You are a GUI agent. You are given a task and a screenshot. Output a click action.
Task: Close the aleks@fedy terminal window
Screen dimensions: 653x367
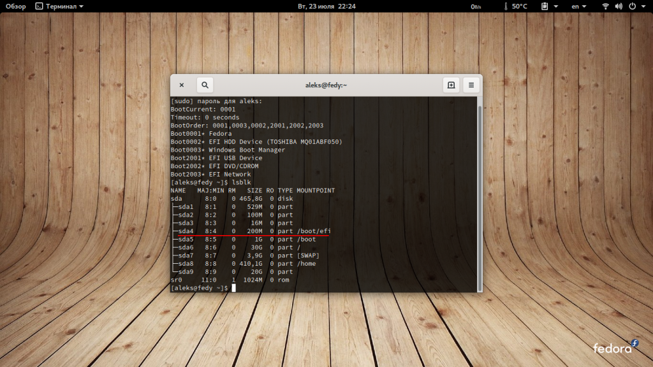[182, 85]
